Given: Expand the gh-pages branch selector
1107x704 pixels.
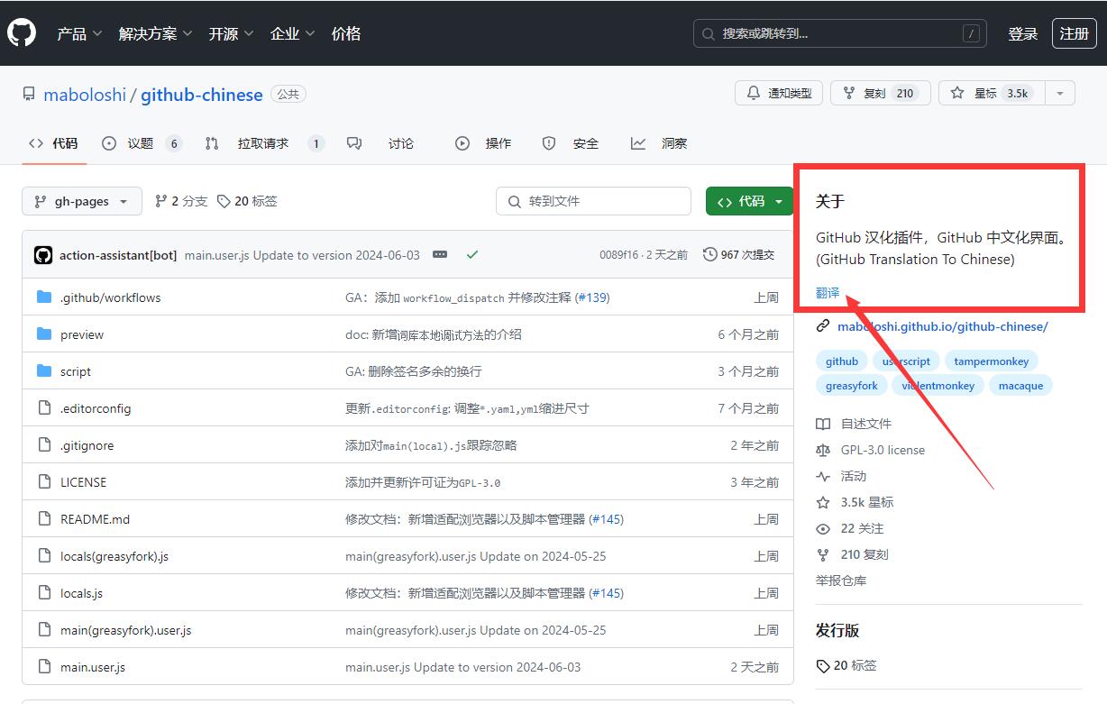Looking at the screenshot, I should (x=81, y=201).
